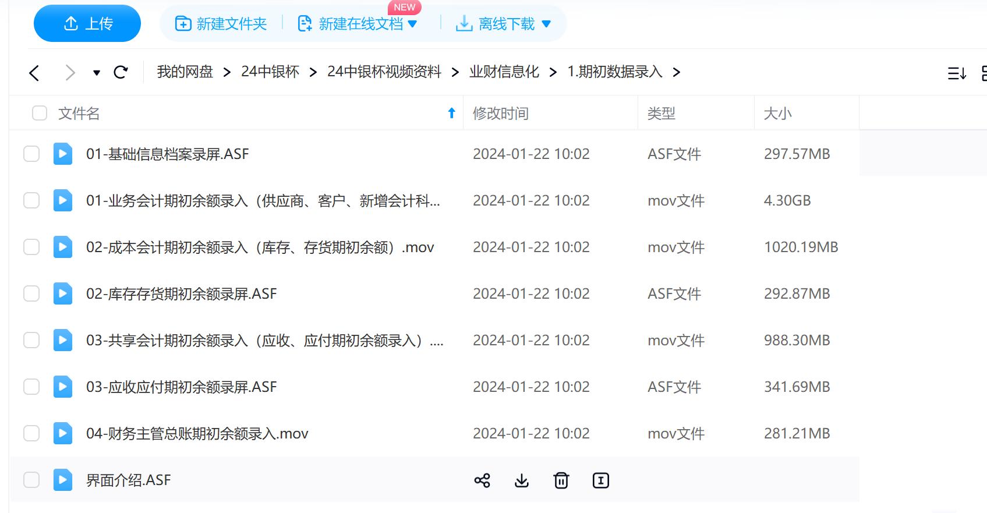
Task: Go back to the previous folder
Action: pos(34,73)
